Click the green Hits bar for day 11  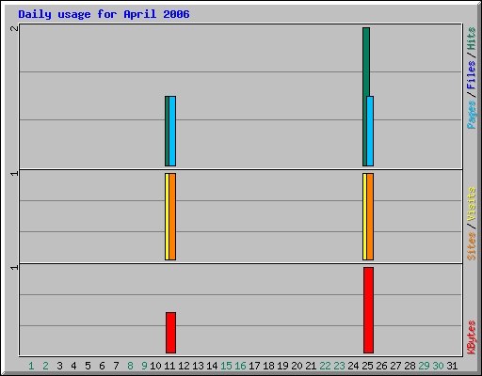167,131
